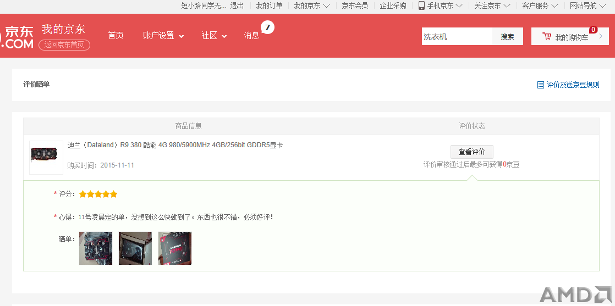
Task: Open the 账户设置 dropdown menu
Action: pyautogui.click(x=163, y=36)
